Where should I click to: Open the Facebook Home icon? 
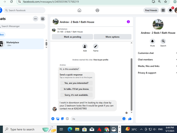pos(79,10)
